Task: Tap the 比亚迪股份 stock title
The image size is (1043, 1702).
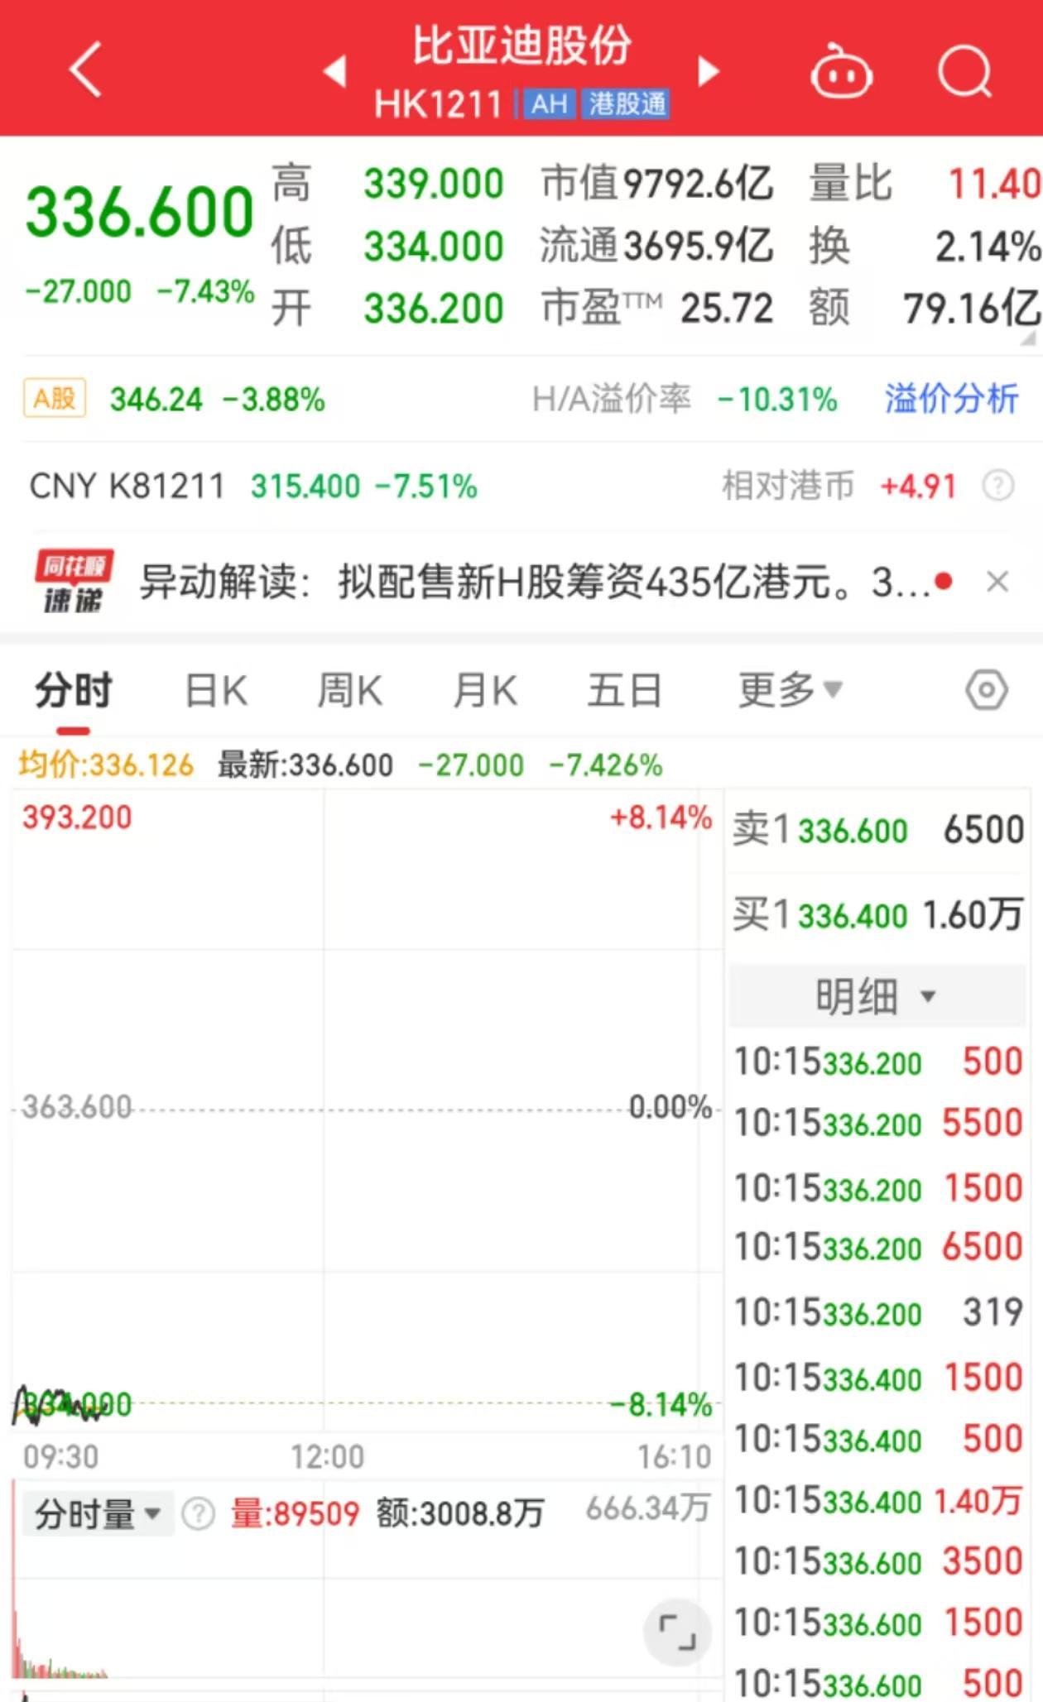Action: 521,45
